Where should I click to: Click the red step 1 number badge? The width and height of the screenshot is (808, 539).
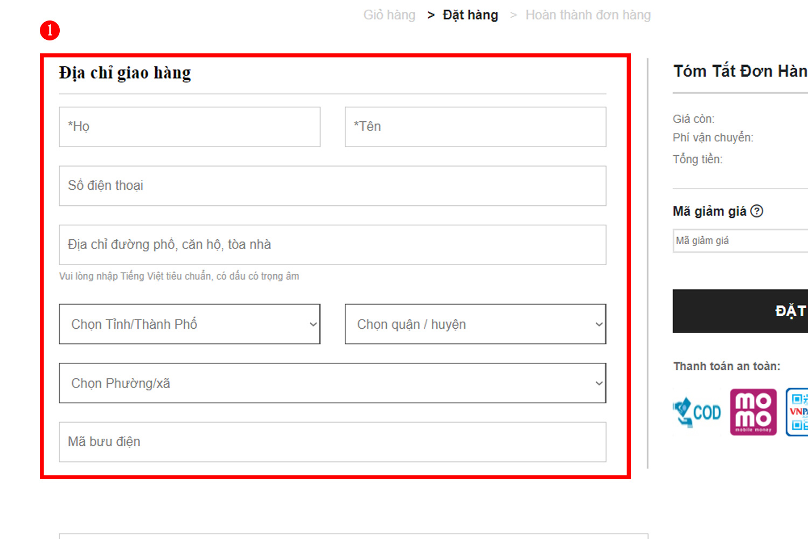50,30
